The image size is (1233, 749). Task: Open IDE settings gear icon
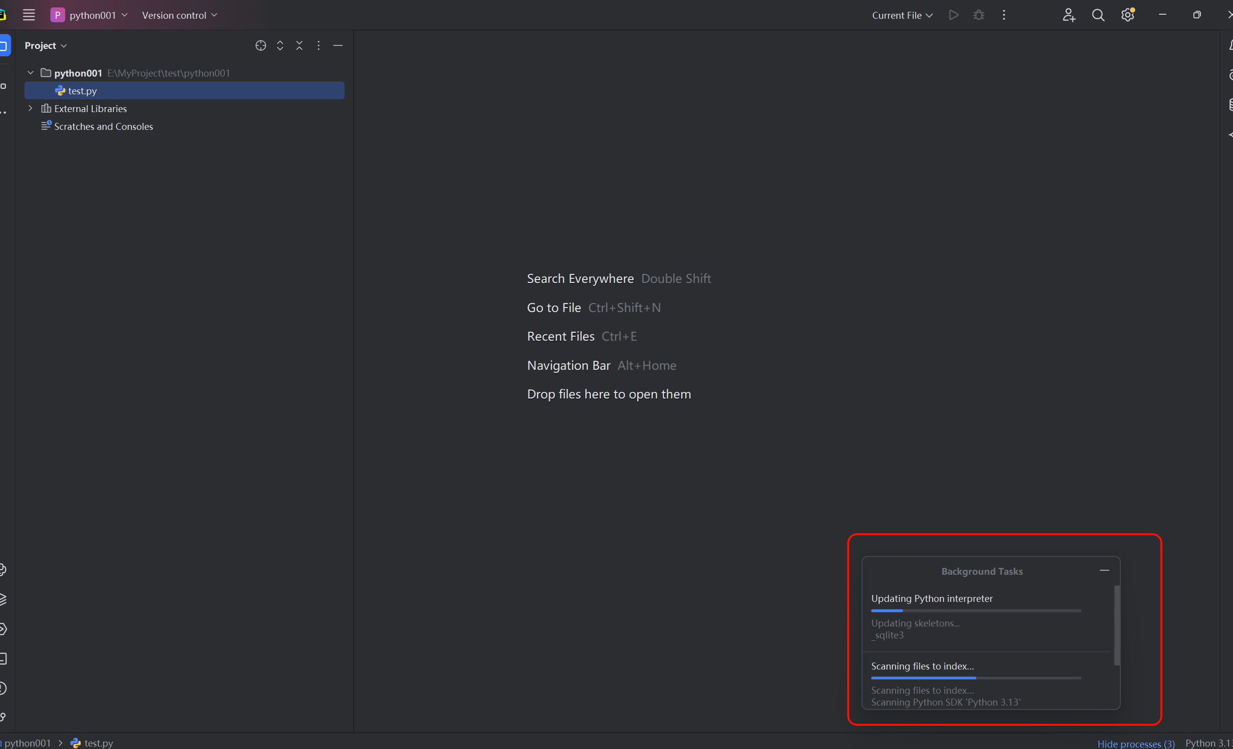point(1127,15)
